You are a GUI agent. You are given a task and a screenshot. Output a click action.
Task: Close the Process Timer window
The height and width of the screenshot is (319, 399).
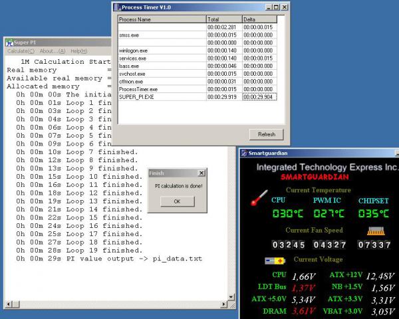pyautogui.click(x=284, y=7)
